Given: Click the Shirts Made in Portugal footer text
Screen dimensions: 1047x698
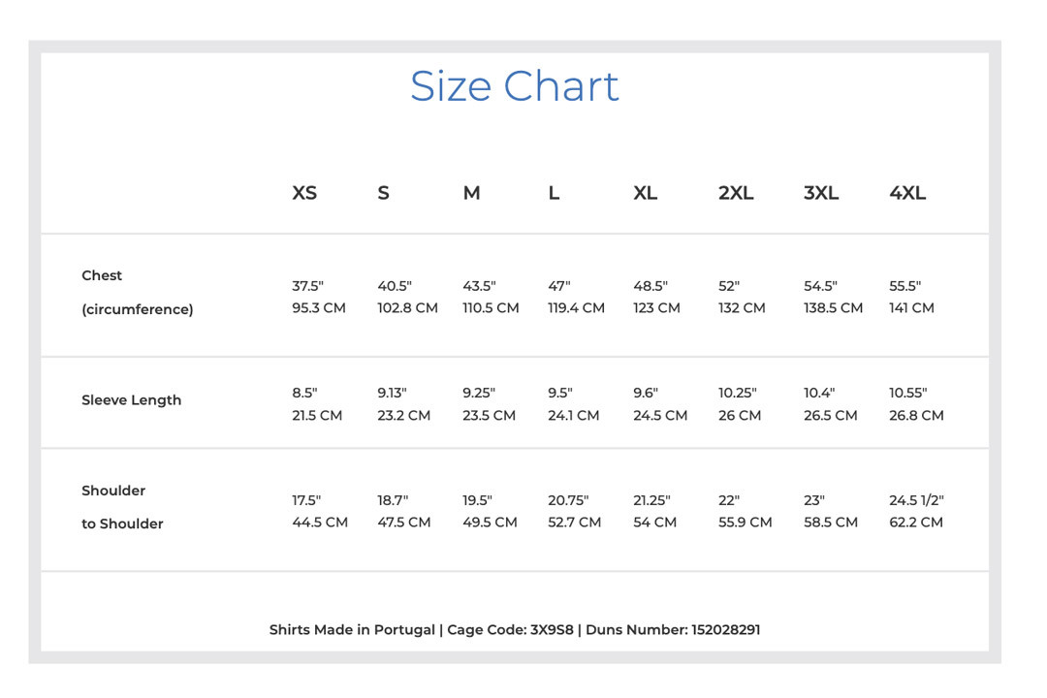Looking at the screenshot, I should coord(352,630).
